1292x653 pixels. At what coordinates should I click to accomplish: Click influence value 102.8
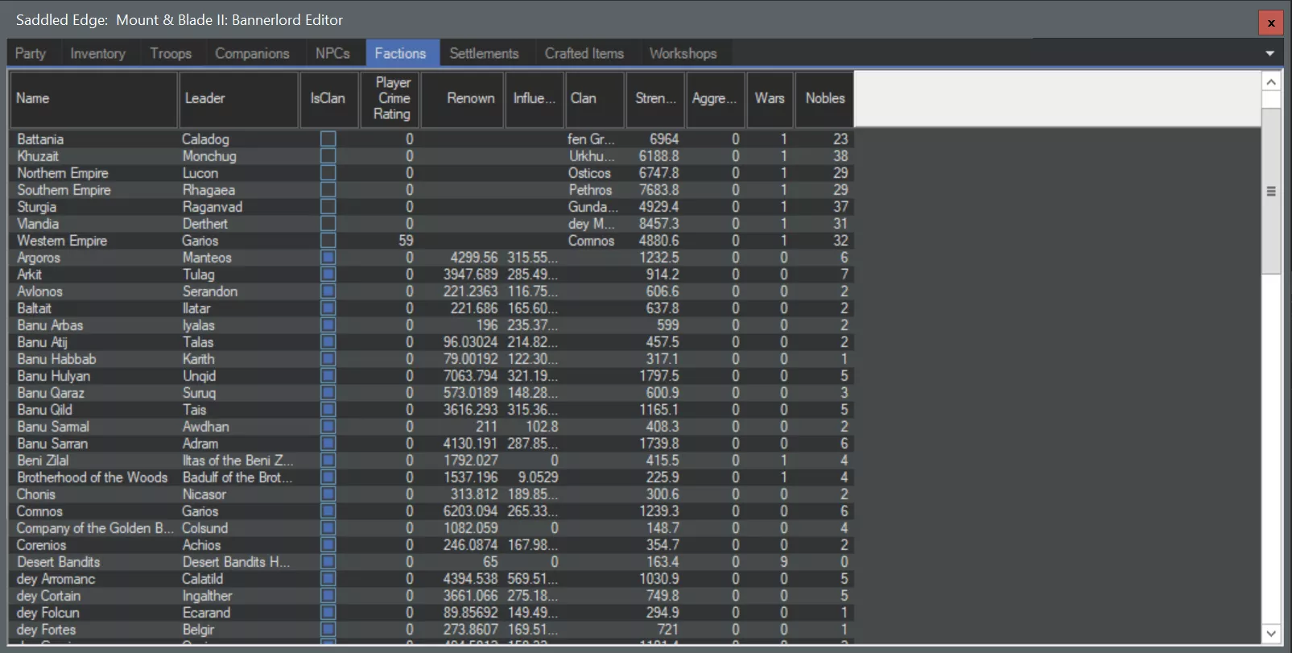coord(542,427)
